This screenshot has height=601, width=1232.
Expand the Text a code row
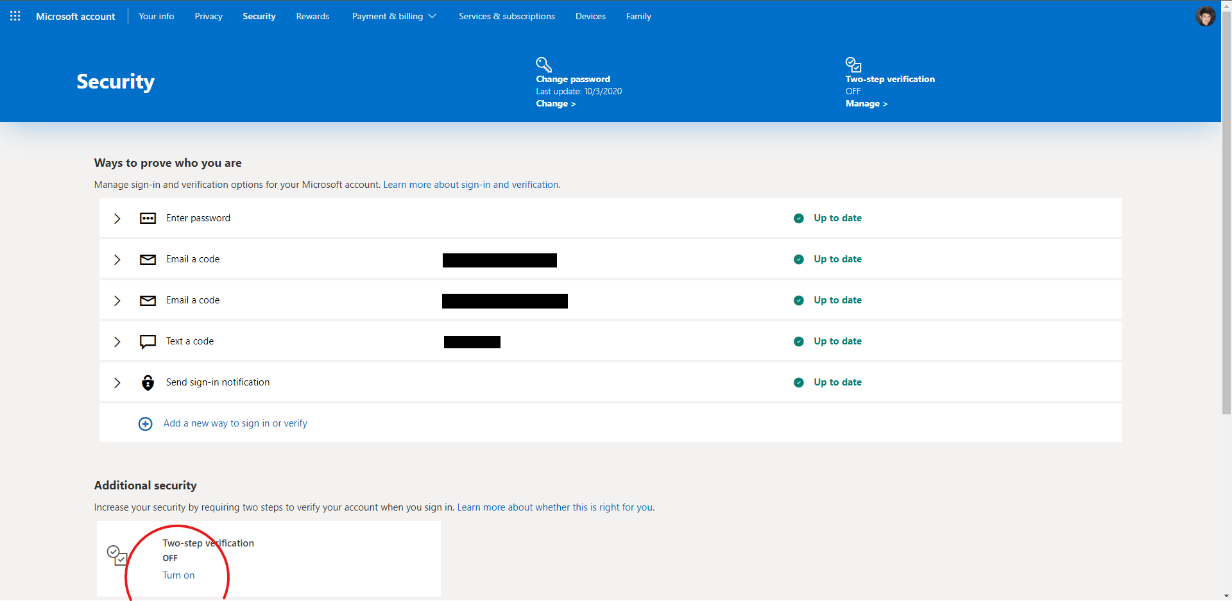click(x=117, y=342)
